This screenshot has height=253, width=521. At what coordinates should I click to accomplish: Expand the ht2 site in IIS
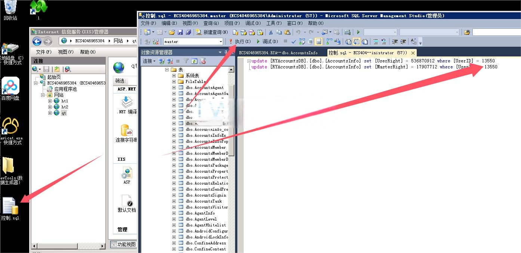50,107
